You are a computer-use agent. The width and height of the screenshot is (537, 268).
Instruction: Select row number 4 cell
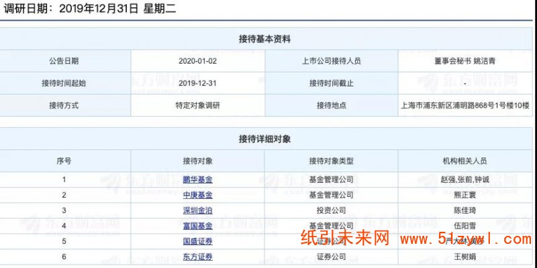pos(64,226)
